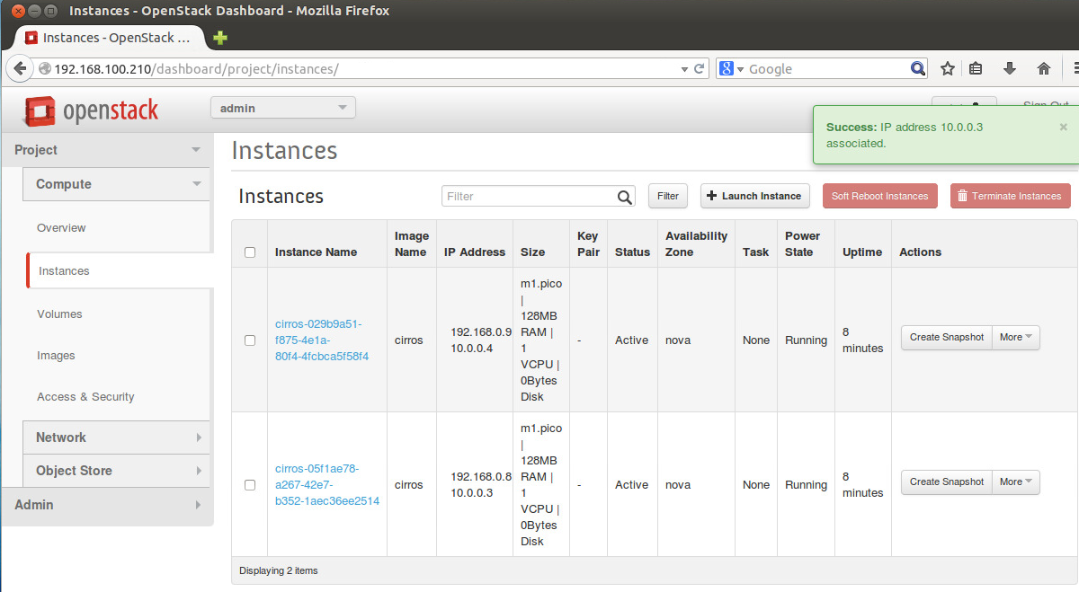The width and height of the screenshot is (1079, 592).
Task: Check the select-all instances checkbox
Action: 249,252
